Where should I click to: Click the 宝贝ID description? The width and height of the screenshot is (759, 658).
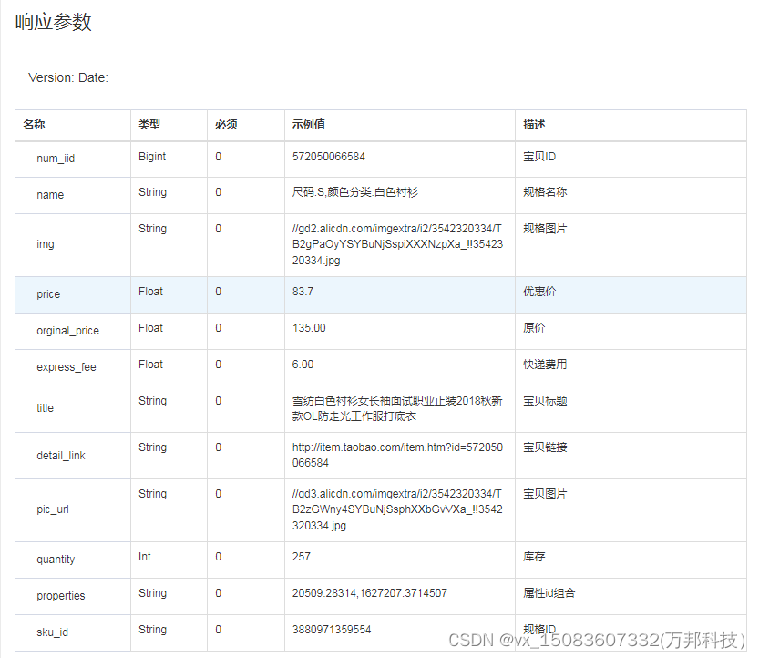click(x=539, y=157)
